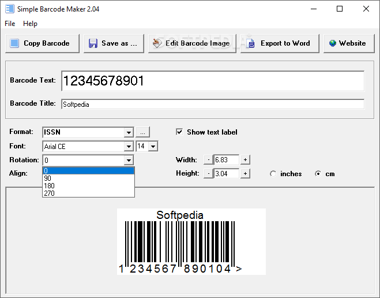The width and height of the screenshot is (380, 298).
Task: Click the Export to Word button
Action: tap(280, 43)
